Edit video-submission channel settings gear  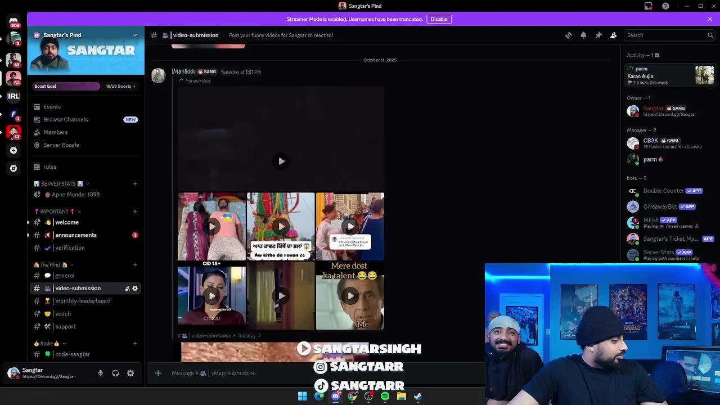coord(135,289)
